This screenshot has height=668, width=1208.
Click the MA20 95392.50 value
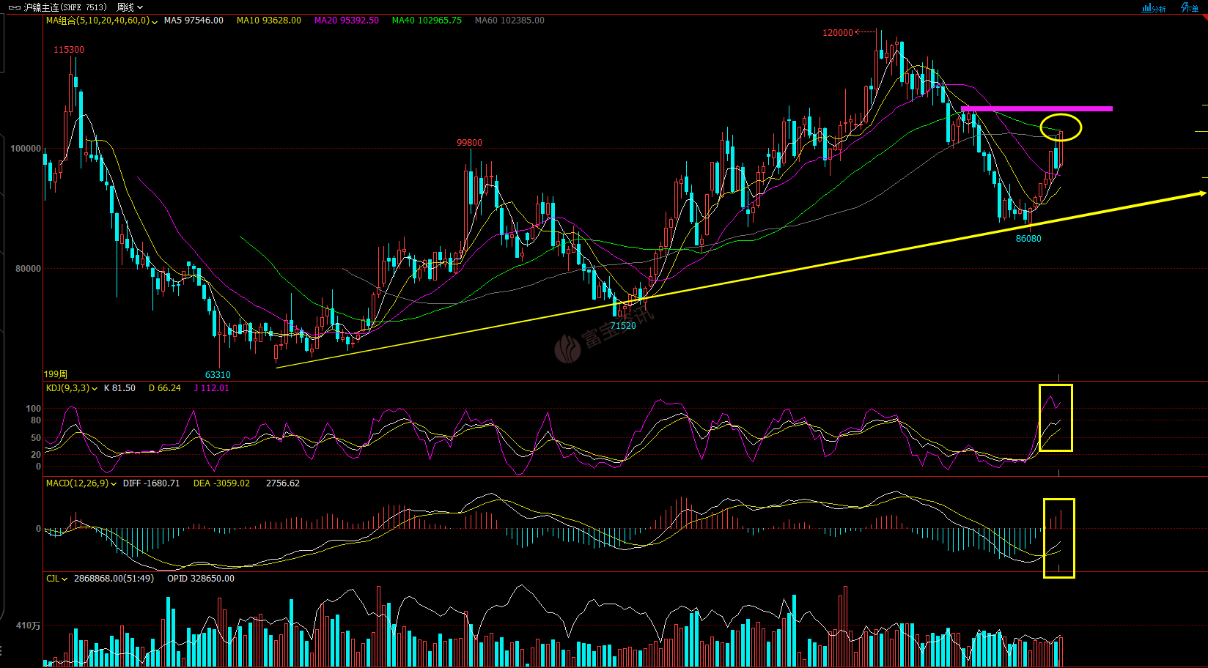(x=347, y=21)
